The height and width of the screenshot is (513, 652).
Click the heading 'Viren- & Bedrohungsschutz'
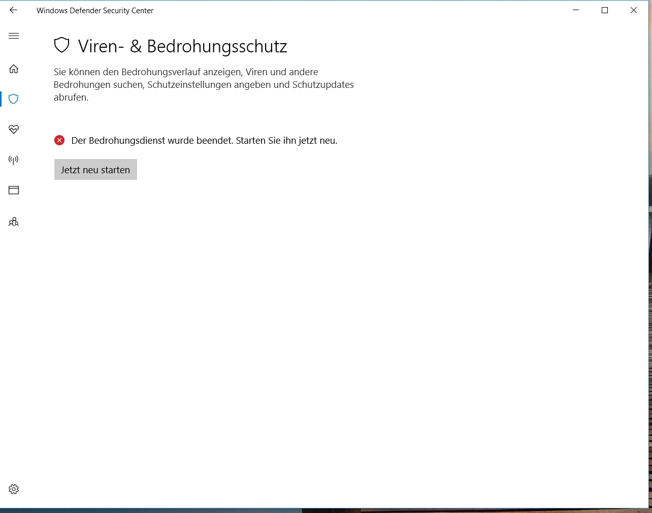pos(183,46)
